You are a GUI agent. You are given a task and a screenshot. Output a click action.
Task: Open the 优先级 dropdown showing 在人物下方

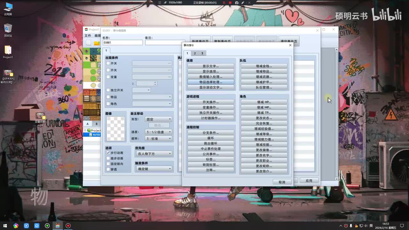154,154
